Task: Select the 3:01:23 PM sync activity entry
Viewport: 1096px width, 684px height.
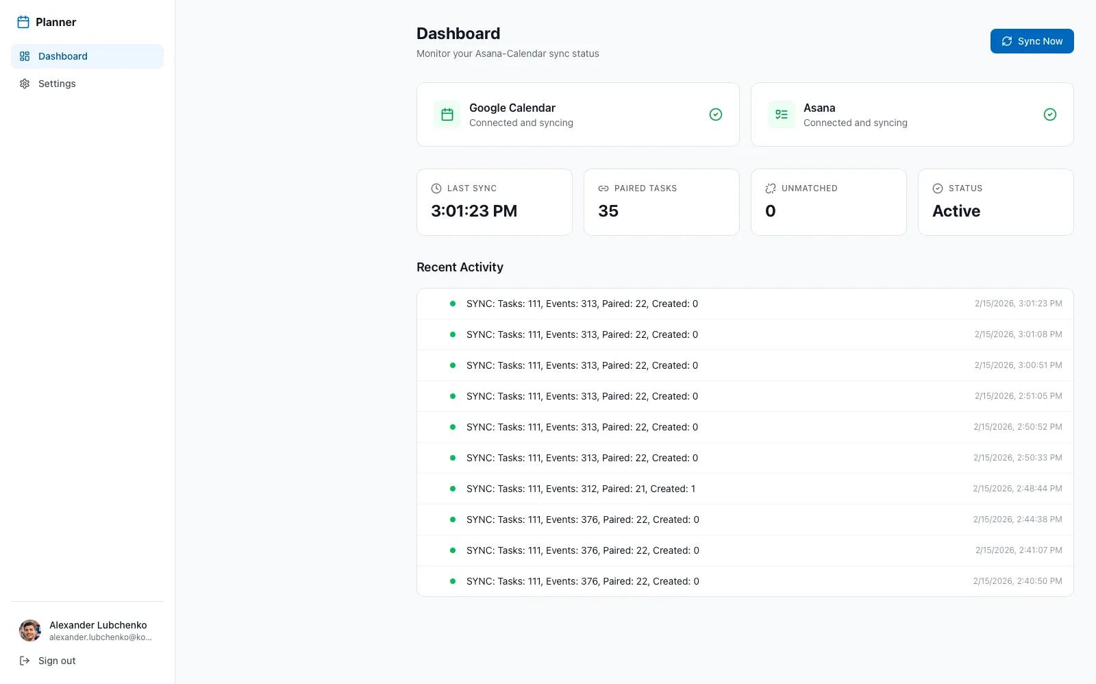Action: pos(745,304)
